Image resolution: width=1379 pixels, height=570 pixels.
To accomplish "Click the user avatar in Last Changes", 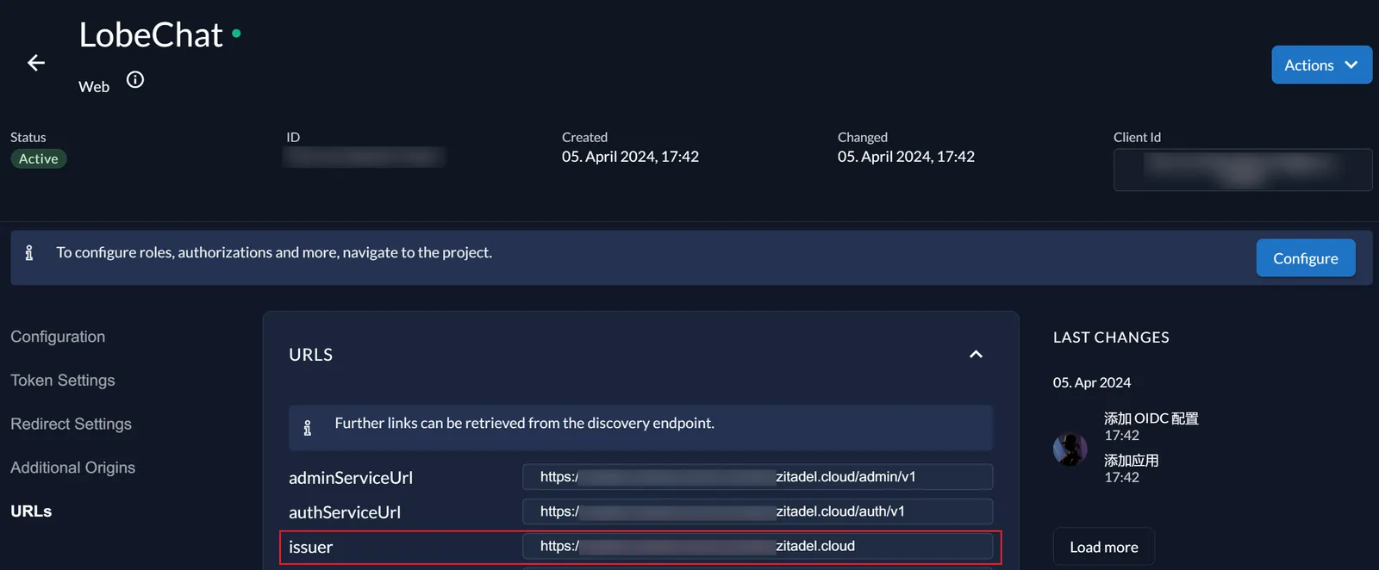I will (x=1070, y=449).
